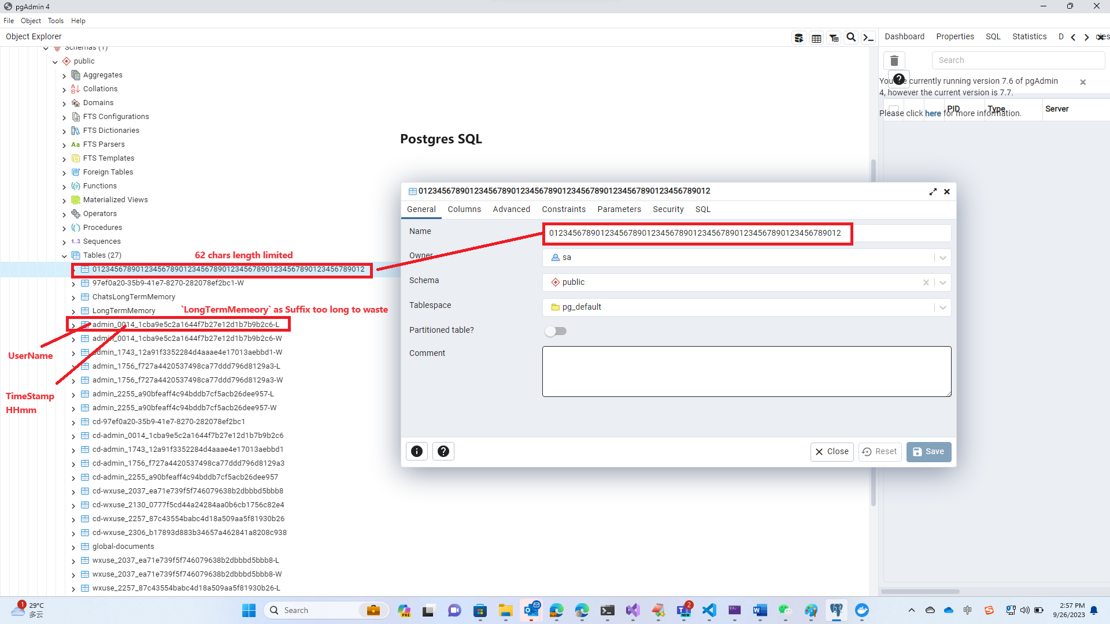Image resolution: width=1110 pixels, height=624 pixels.
Task: Maximize the table properties dialog
Action: (933, 191)
